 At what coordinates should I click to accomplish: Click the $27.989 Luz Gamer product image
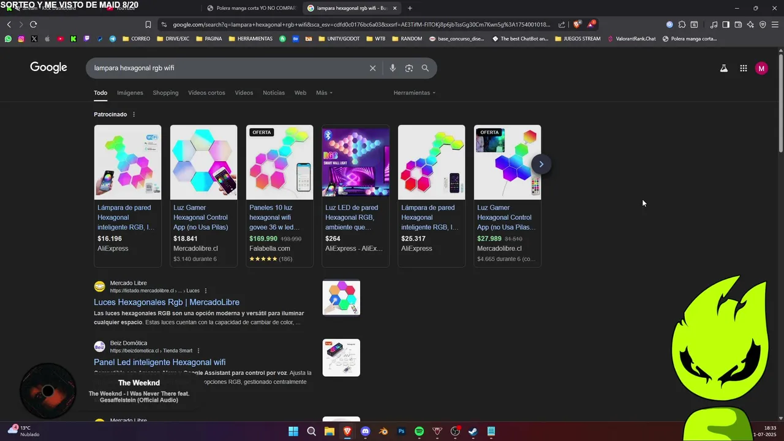507,162
